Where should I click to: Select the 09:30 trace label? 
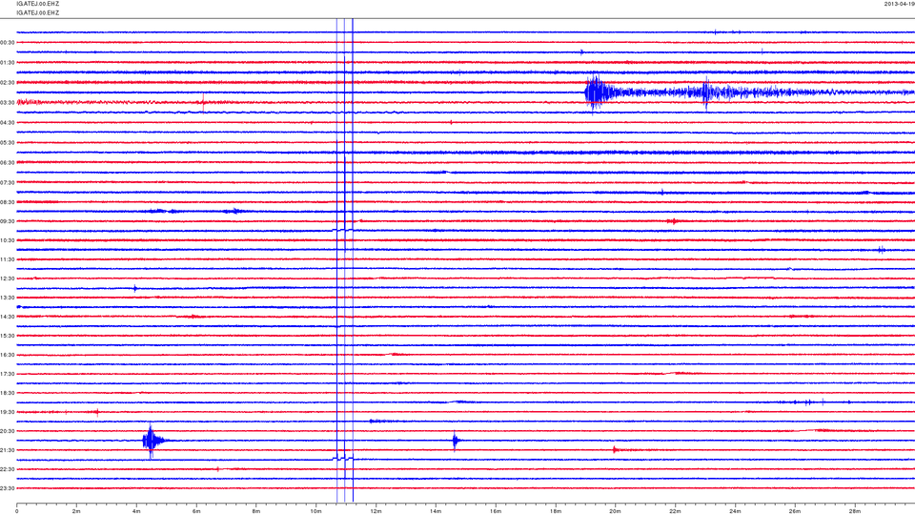coord(8,221)
